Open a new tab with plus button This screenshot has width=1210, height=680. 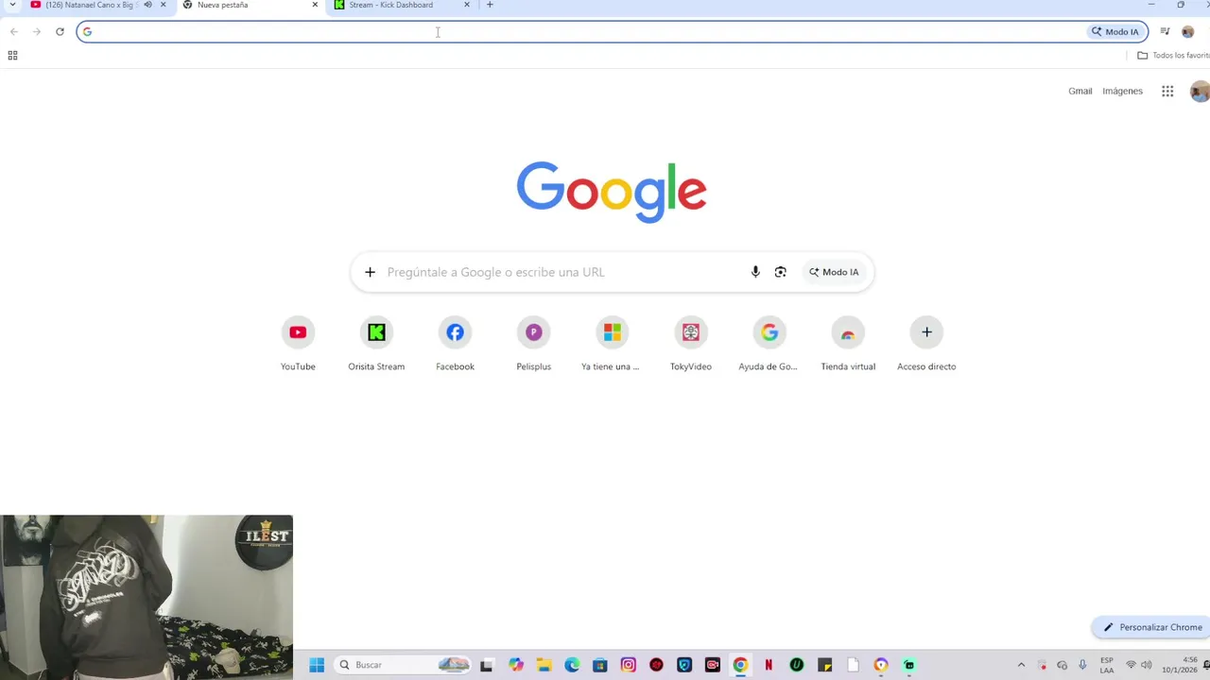(x=489, y=5)
